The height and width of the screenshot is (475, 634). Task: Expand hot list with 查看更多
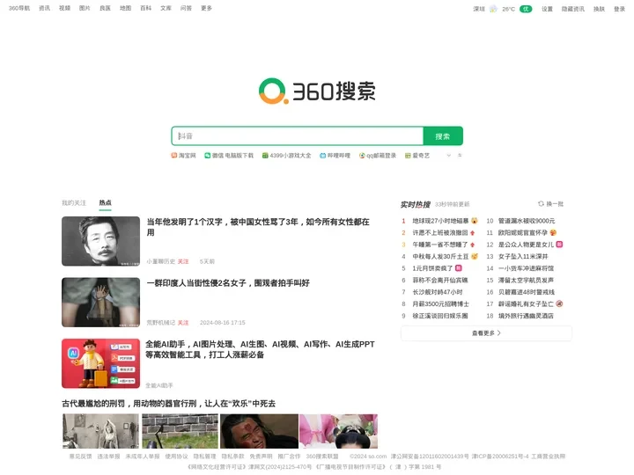486,333
